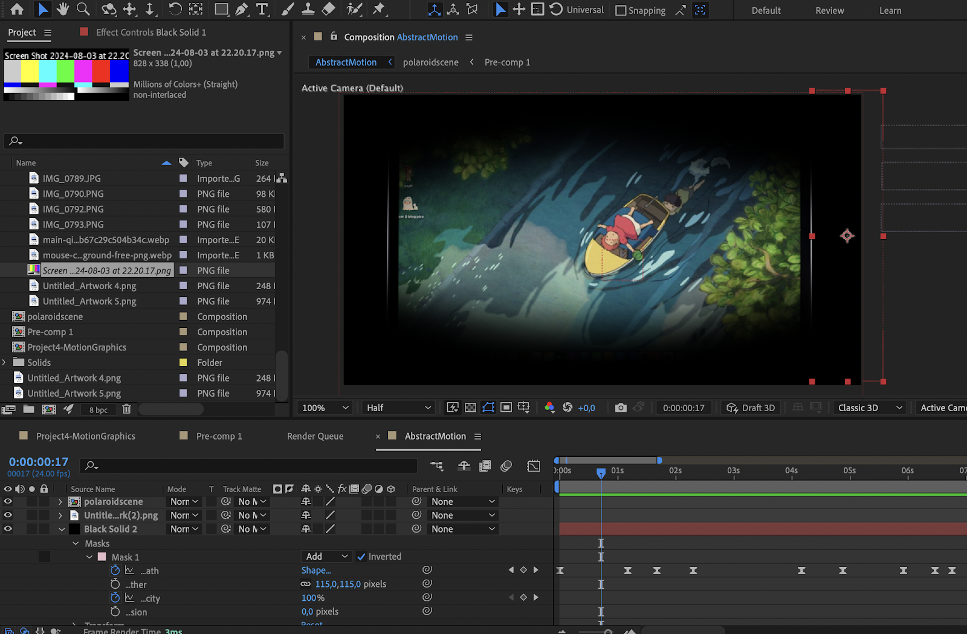
Task: Go to the Home screen icon
Action: point(17,10)
